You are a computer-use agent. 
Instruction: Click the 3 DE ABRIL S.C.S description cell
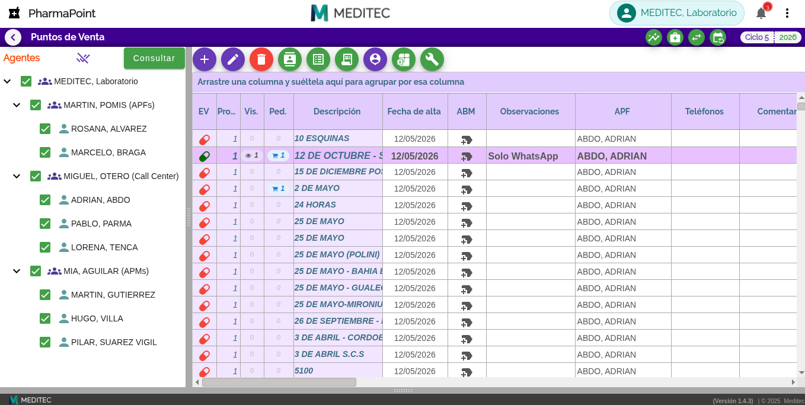point(338,355)
